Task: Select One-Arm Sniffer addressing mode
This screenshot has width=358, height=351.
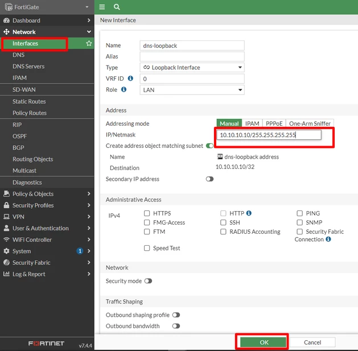Action: point(310,123)
